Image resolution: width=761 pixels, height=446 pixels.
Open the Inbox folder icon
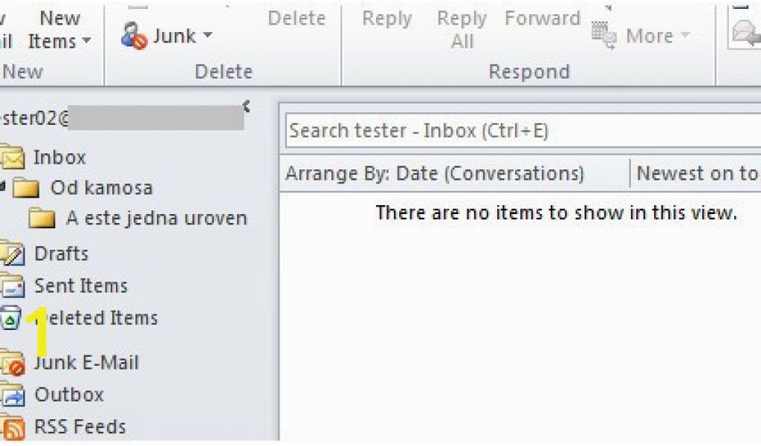click(x=12, y=158)
